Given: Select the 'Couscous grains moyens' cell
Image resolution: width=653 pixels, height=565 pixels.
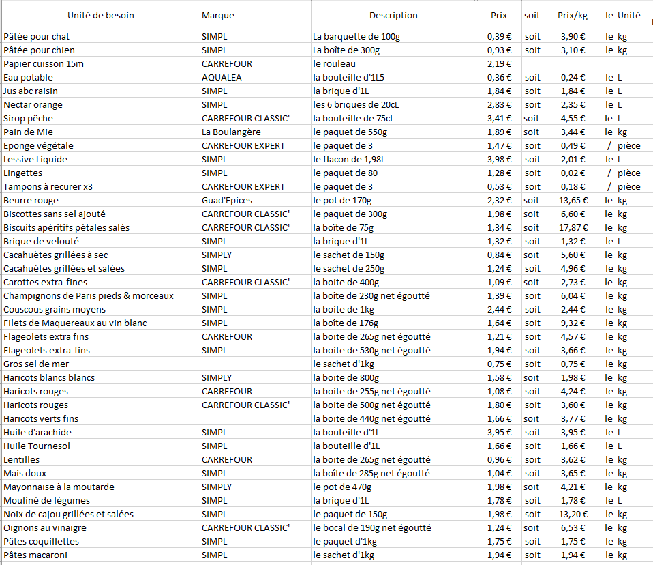Looking at the screenshot, I should pyautogui.click(x=101, y=309).
